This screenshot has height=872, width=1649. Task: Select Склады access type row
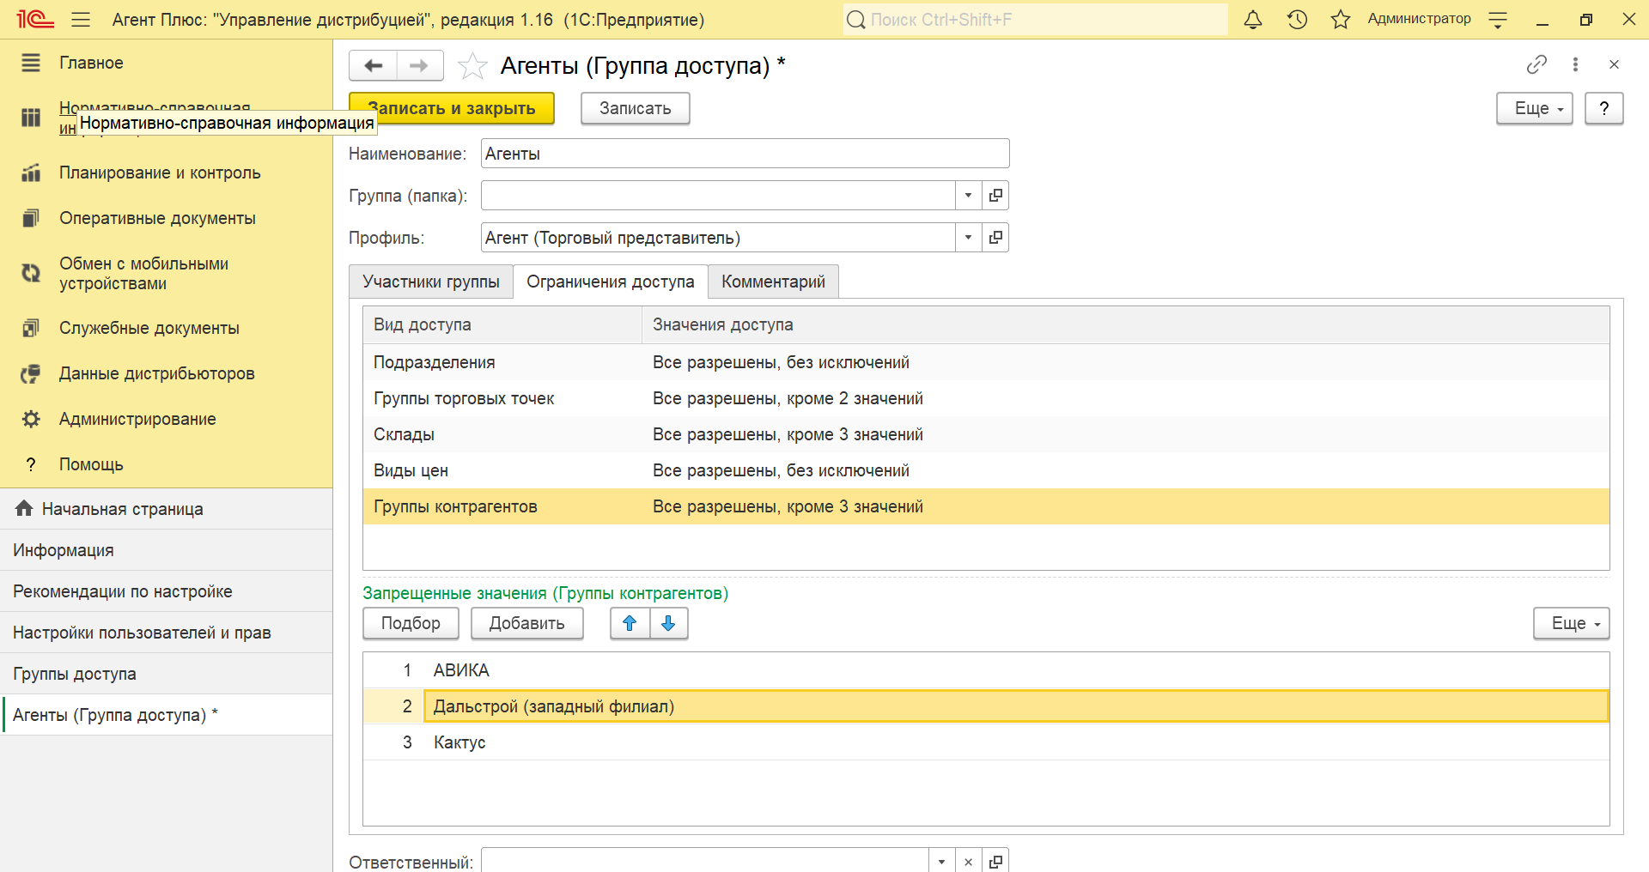click(986, 434)
